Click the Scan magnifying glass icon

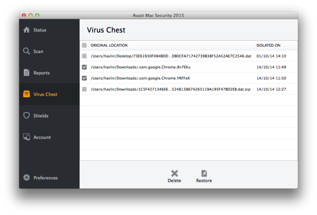pos(26,51)
